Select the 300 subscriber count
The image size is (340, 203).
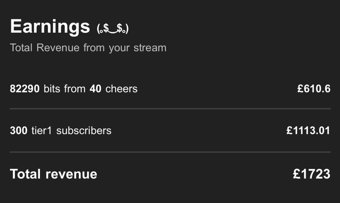[x=19, y=131]
